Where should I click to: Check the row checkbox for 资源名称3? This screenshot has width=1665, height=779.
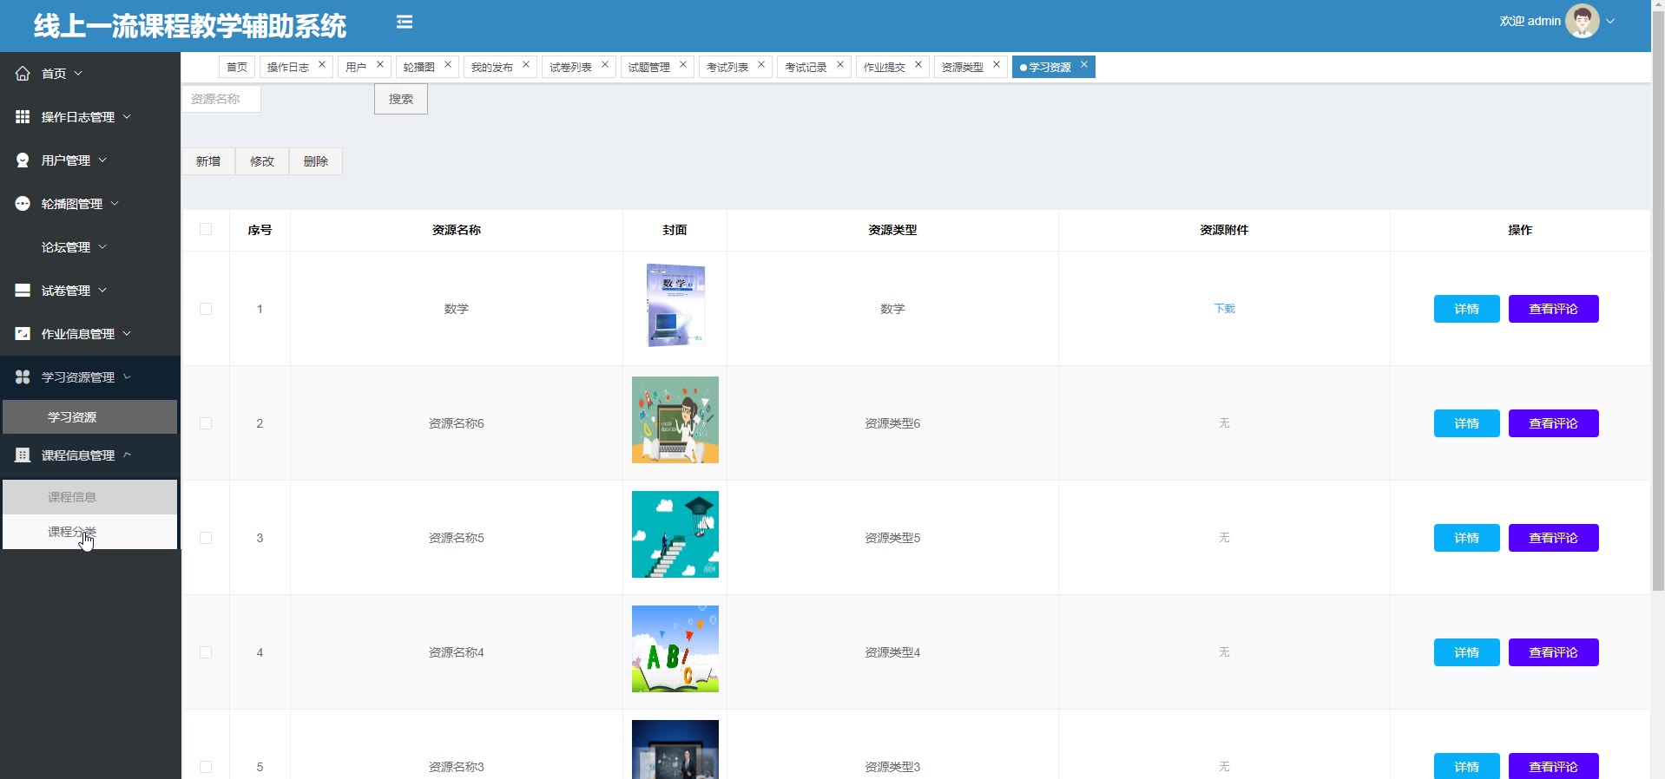pyautogui.click(x=206, y=767)
